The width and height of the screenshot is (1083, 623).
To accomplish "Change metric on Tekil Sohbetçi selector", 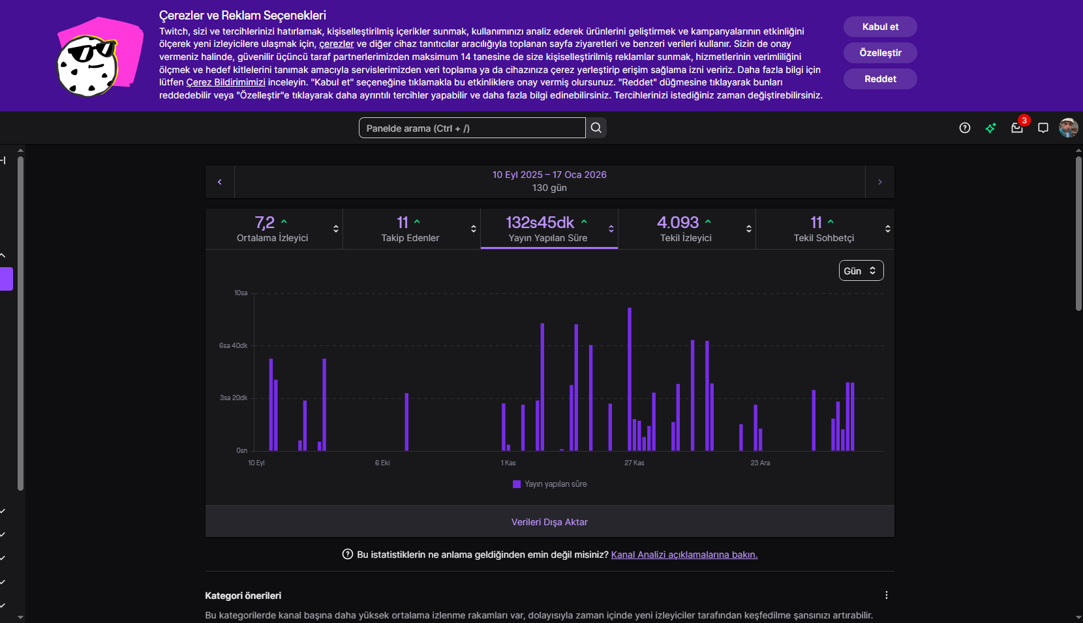I will coord(888,229).
